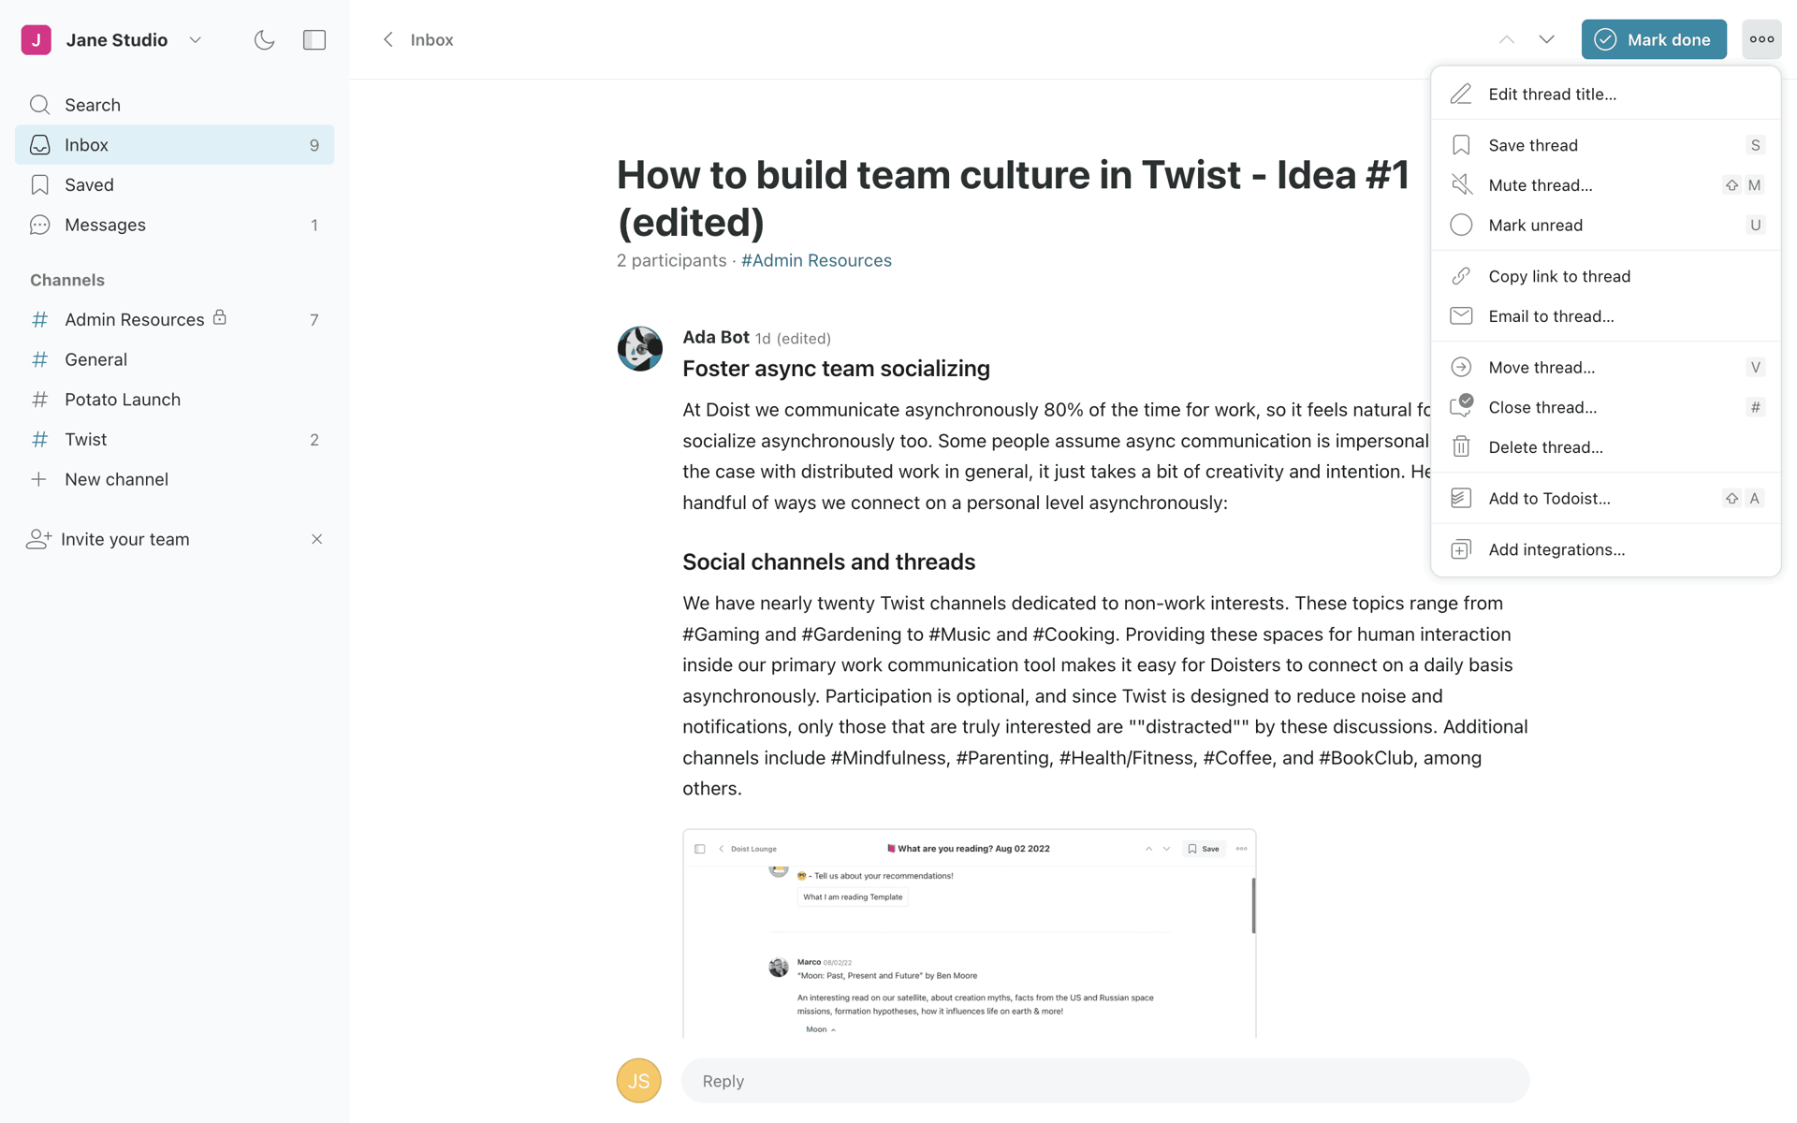Image resolution: width=1797 pixels, height=1123 pixels.
Task: Select Email to thread option
Action: [1606, 316]
